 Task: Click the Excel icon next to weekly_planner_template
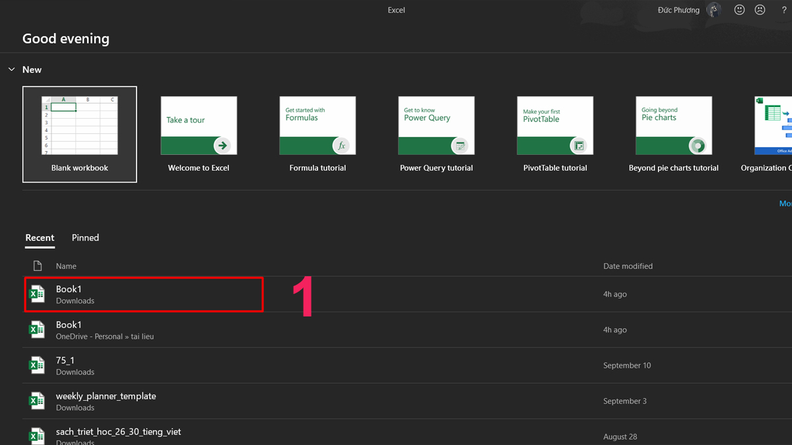[37, 401]
